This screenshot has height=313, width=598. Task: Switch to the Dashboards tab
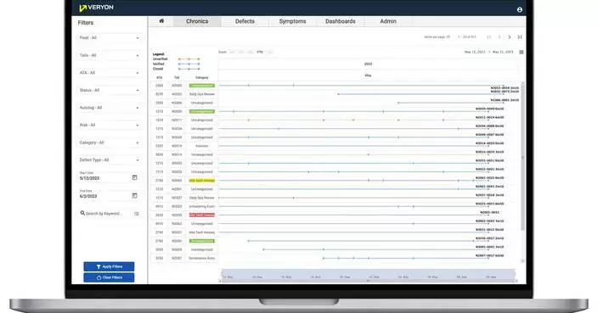[340, 21]
